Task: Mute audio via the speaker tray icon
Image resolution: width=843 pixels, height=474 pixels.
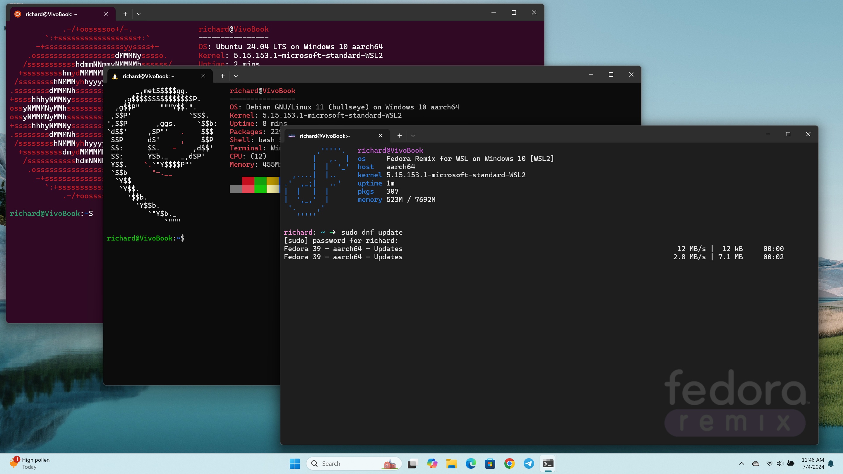Action: point(780,463)
